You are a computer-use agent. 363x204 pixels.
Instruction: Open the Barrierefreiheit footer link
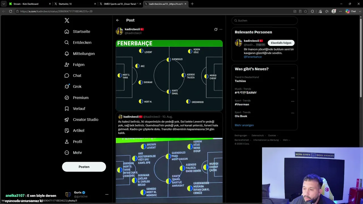point(242,140)
